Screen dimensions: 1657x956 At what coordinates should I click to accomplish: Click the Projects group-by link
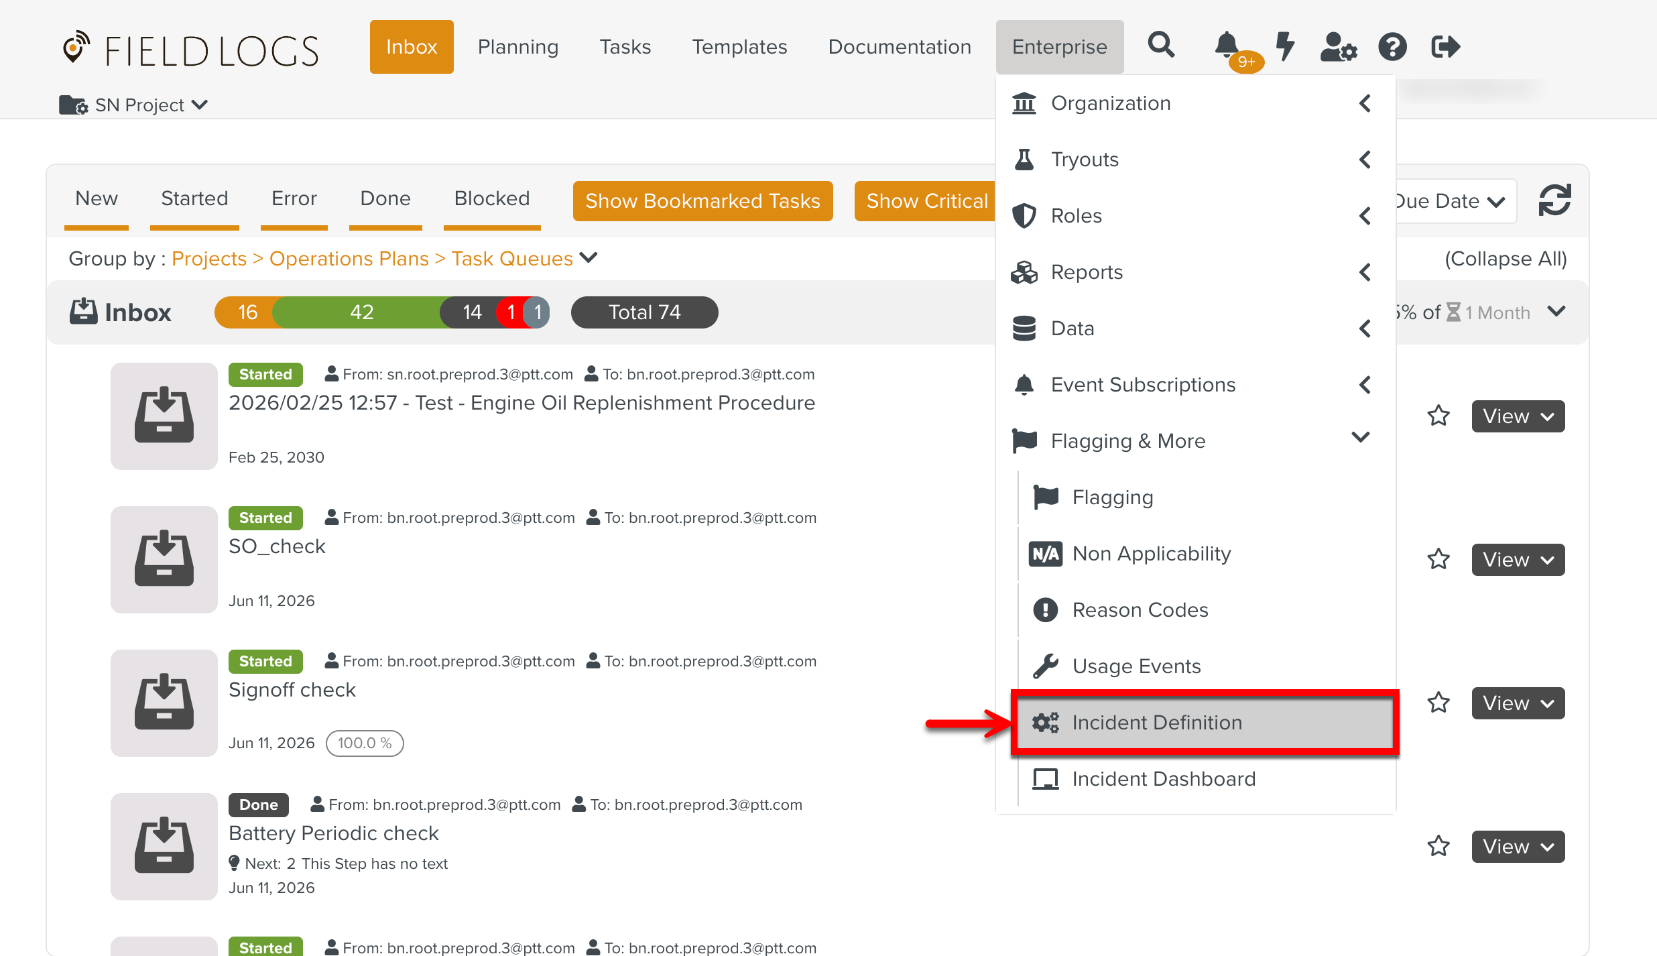[209, 258]
